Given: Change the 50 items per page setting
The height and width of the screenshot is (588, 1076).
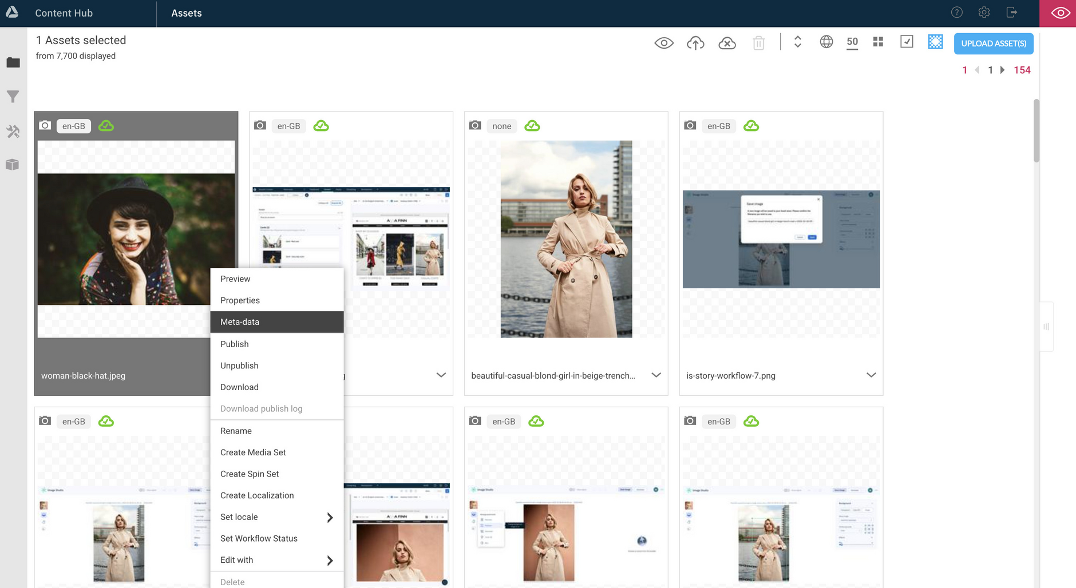Looking at the screenshot, I should point(852,42).
